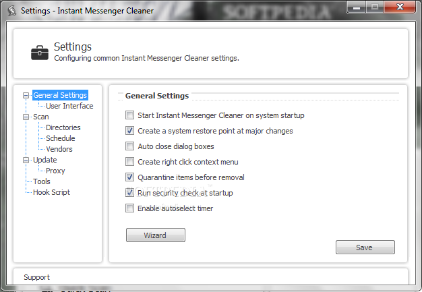
Task: Open User Interface settings page
Action: pos(69,106)
